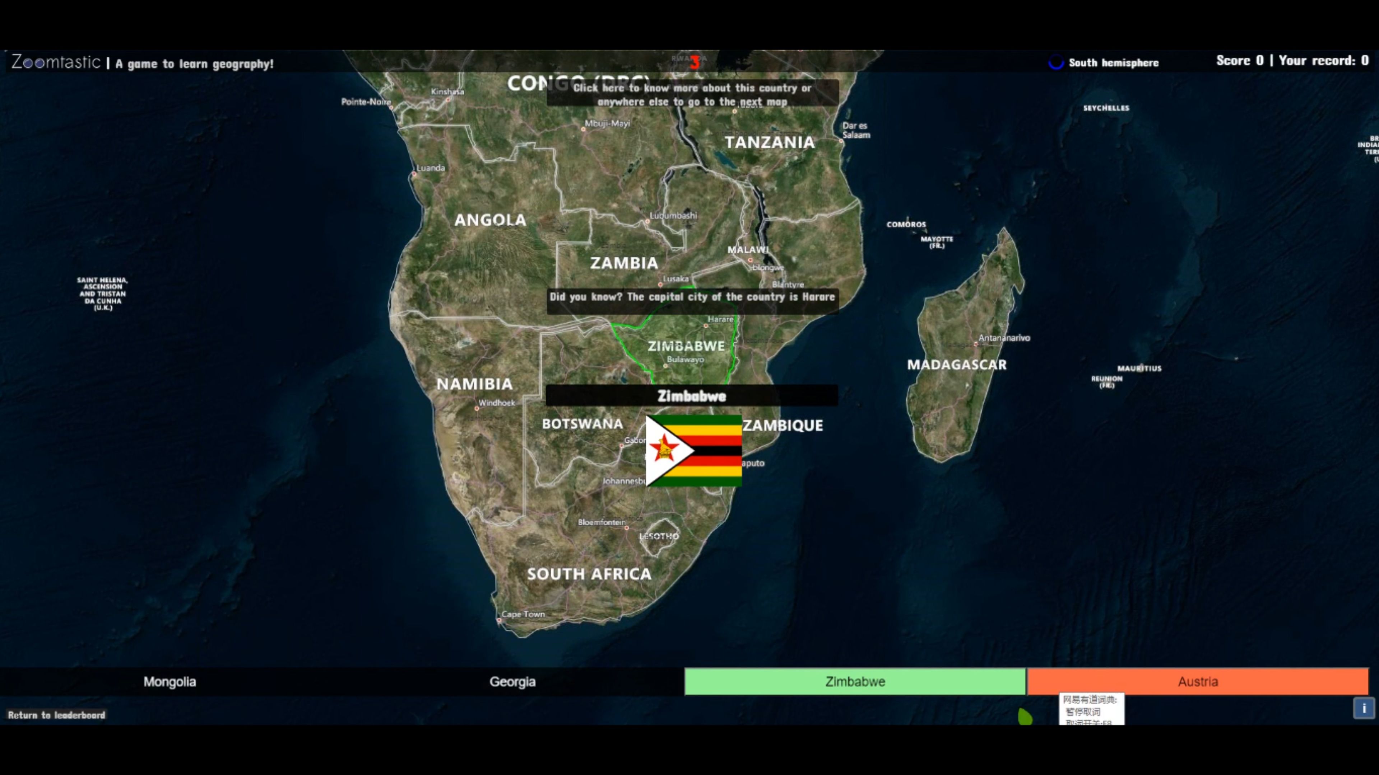Click the Windhoek city label

[x=497, y=403]
